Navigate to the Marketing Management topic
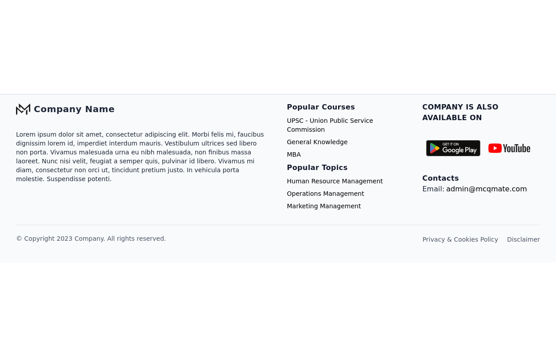 tap(324, 206)
